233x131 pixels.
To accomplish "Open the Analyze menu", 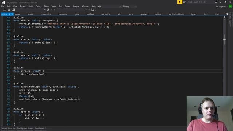I will point(76,7).
